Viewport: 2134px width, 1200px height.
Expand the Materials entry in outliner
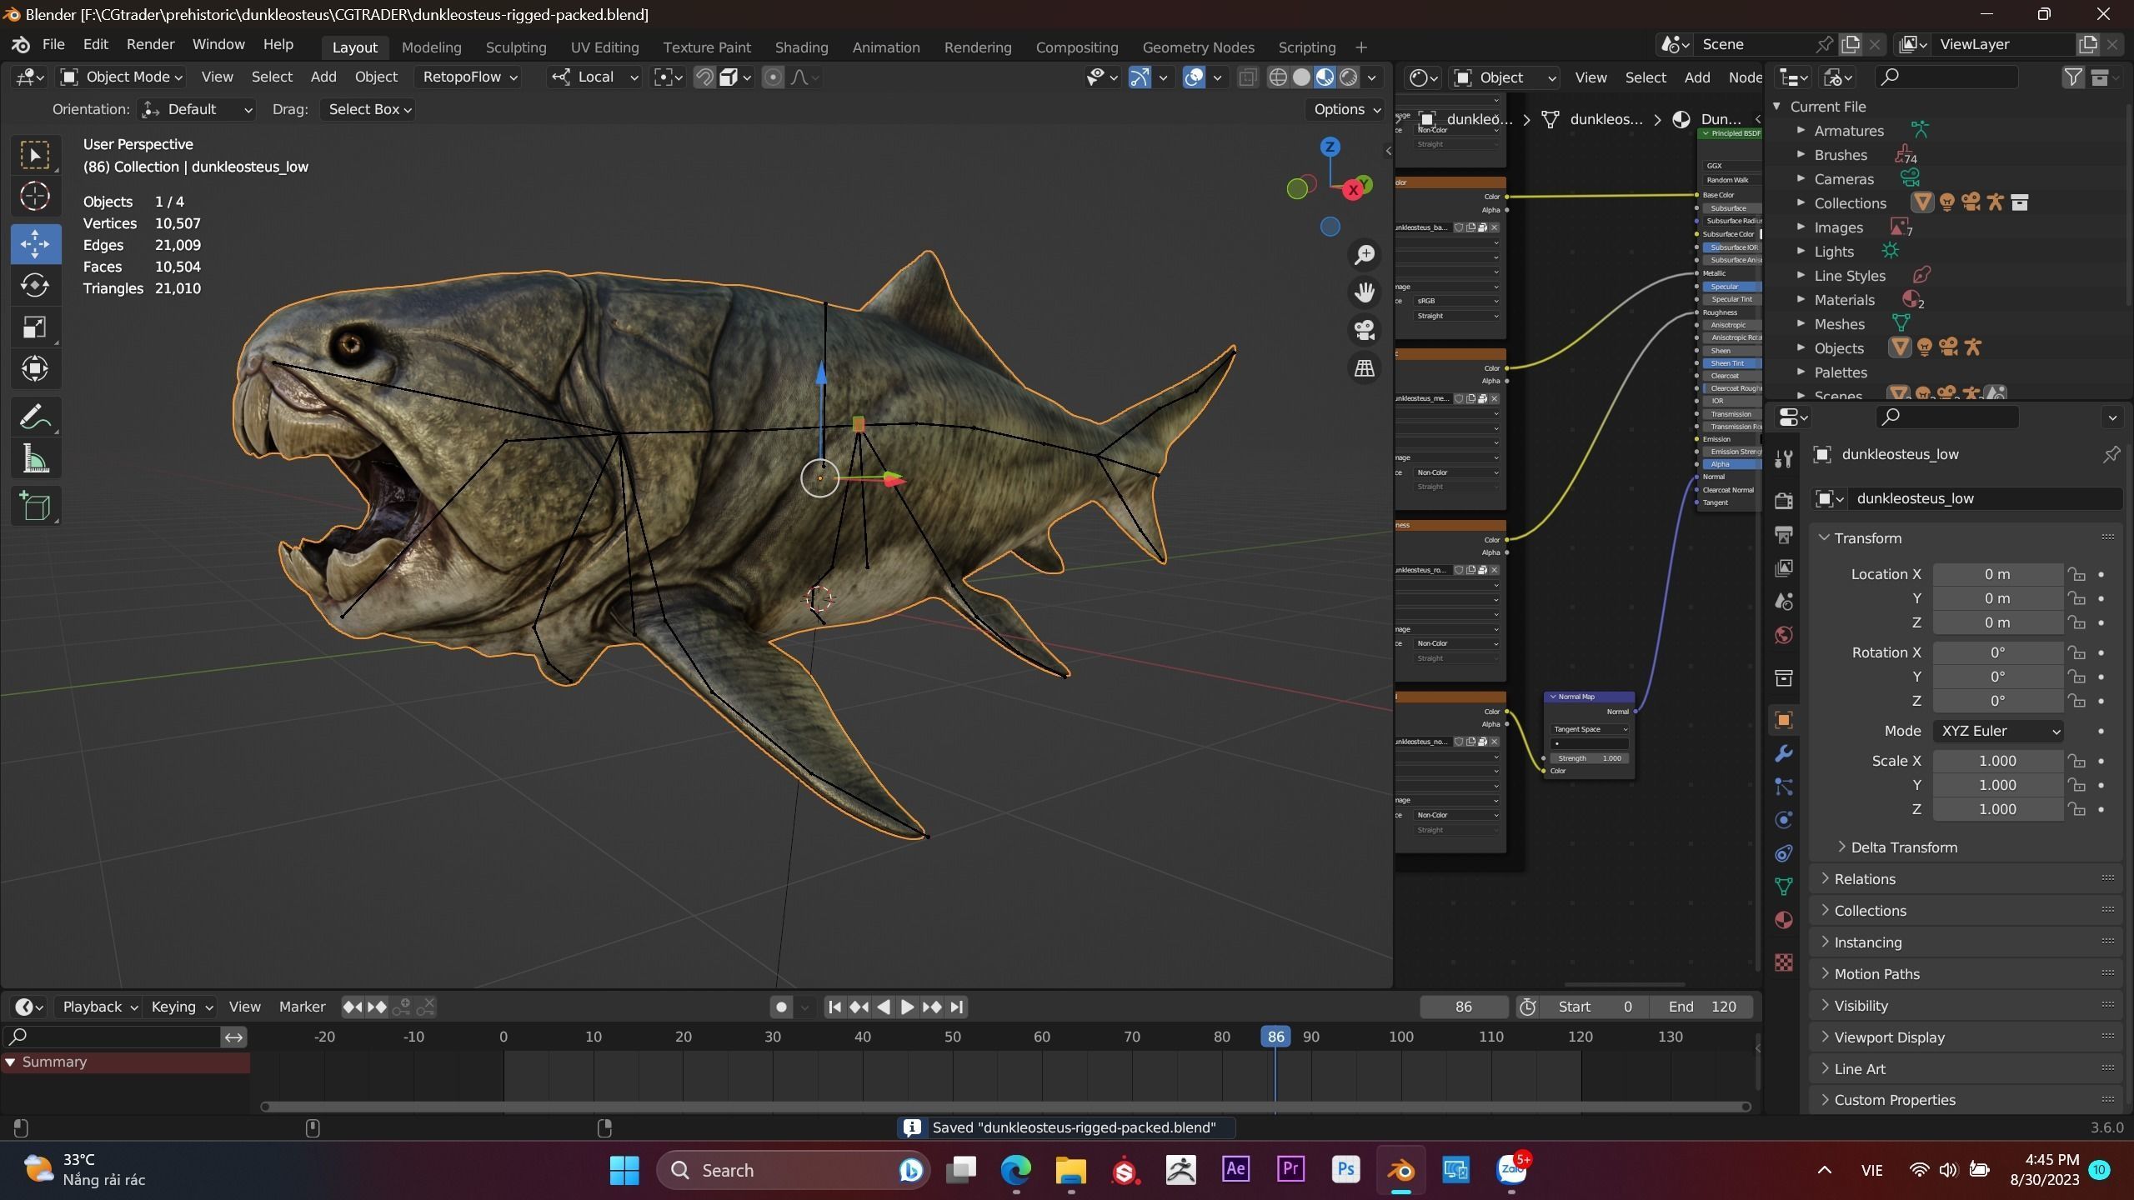click(x=1801, y=299)
